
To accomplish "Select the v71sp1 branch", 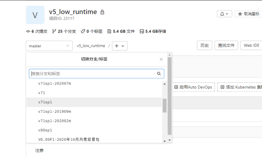I will 45,102.
